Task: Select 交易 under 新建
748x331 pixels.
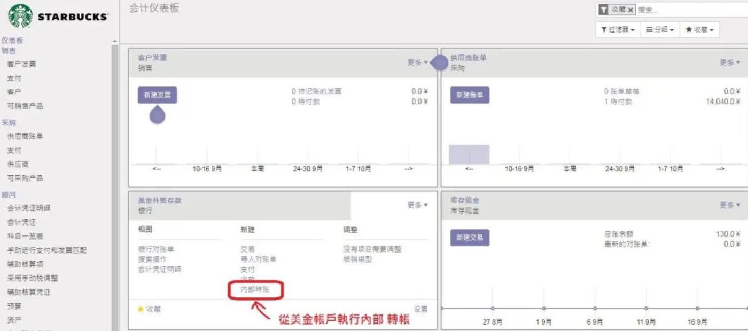Action: click(247, 249)
